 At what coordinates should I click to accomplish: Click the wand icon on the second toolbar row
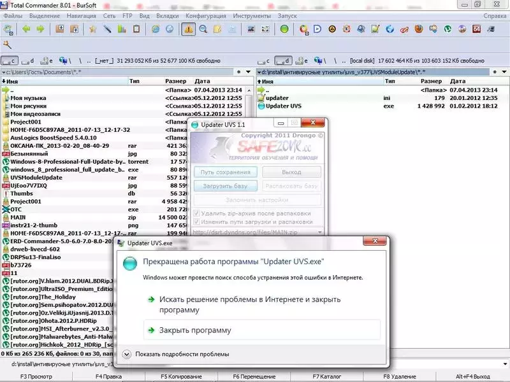pyautogui.click(x=7, y=45)
